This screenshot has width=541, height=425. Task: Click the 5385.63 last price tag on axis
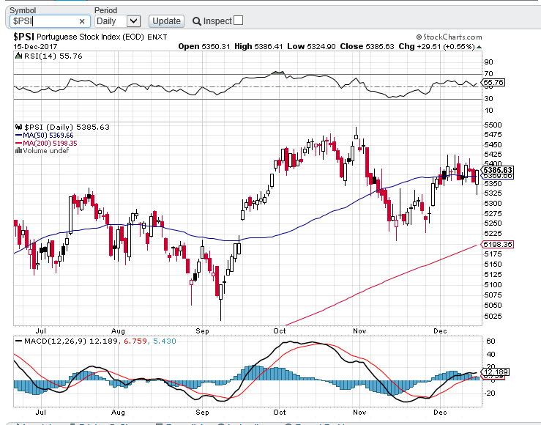click(x=497, y=170)
